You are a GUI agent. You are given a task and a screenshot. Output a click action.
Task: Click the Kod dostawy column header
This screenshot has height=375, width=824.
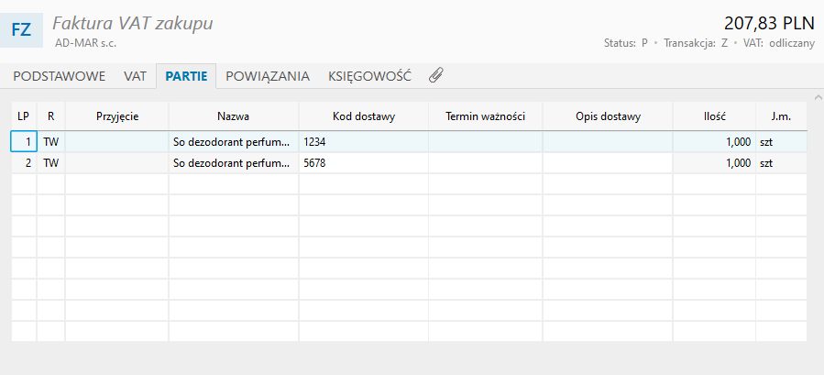[363, 116]
